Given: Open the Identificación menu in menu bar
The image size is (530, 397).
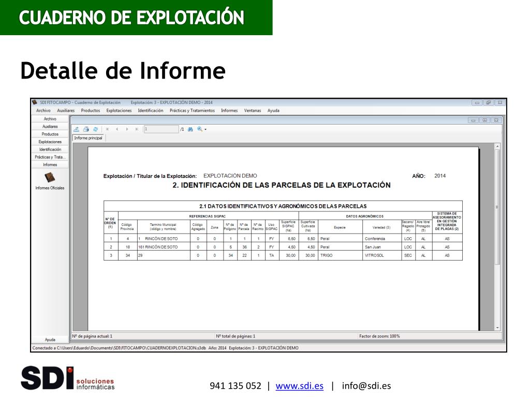Looking at the screenshot, I should point(151,111).
